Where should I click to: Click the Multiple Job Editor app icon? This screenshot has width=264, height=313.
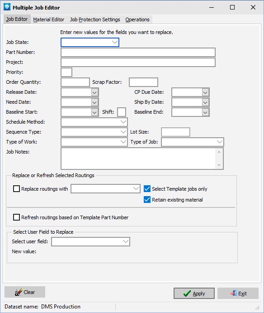pyautogui.click(x=7, y=7)
